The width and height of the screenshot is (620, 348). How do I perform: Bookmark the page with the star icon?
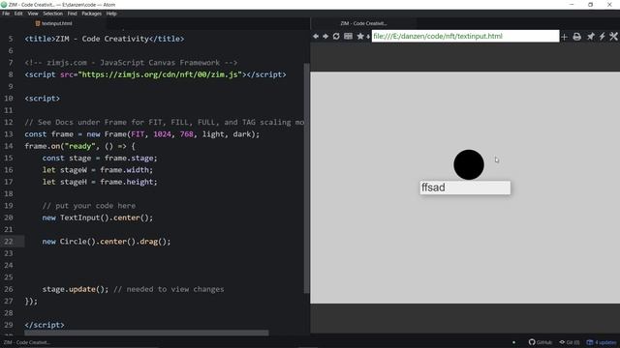(360, 37)
